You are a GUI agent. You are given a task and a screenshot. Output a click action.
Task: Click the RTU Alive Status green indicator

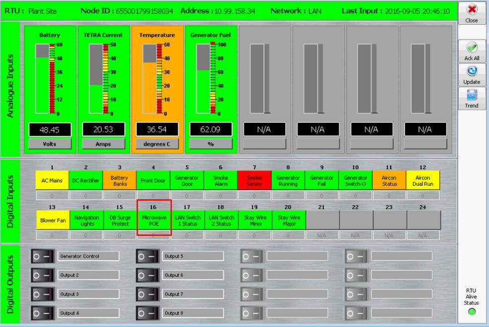[x=472, y=312]
